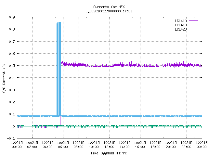Click the 100215 18:00 x-axis tick label
Screen dimensions: 208x156
(155, 145)
